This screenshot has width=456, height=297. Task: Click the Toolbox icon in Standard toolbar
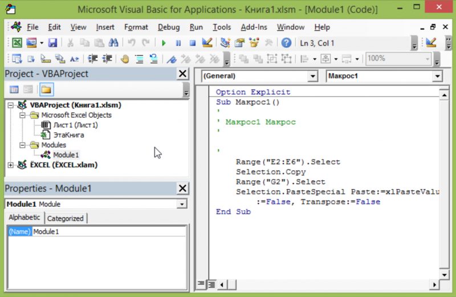(x=268, y=43)
